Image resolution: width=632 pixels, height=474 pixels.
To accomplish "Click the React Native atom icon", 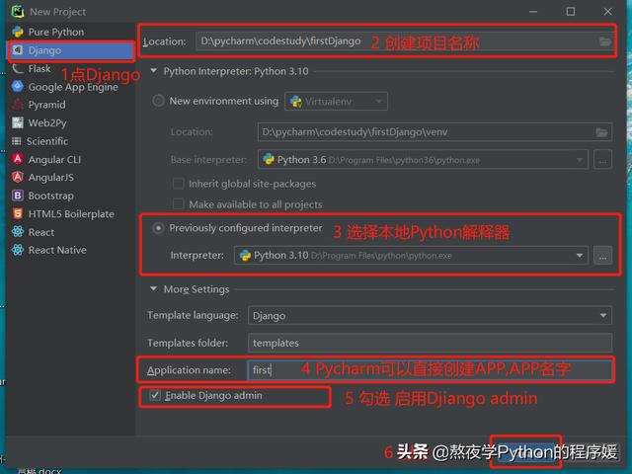I will point(18,250).
